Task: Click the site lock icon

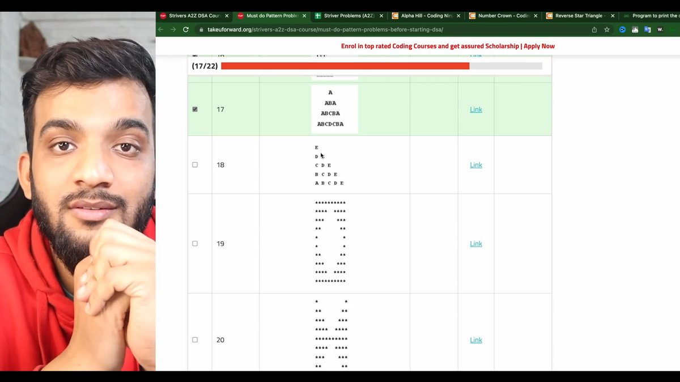Action: (201, 29)
